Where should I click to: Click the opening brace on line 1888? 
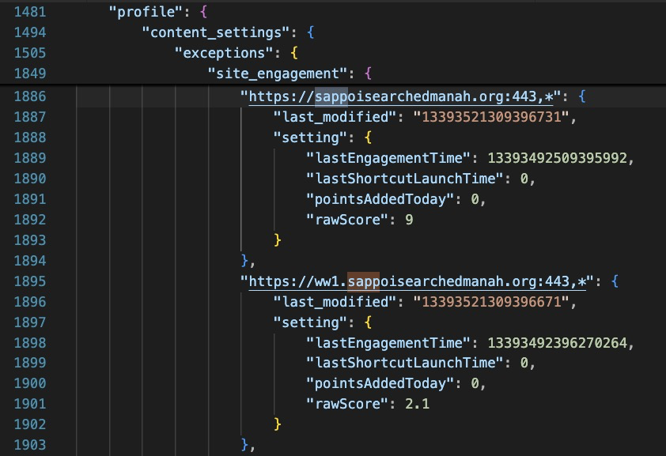[368, 138]
